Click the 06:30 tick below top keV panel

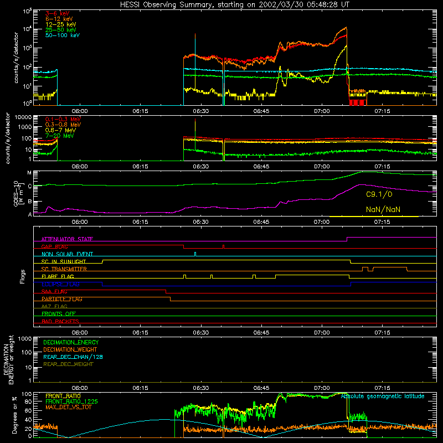click(201, 111)
